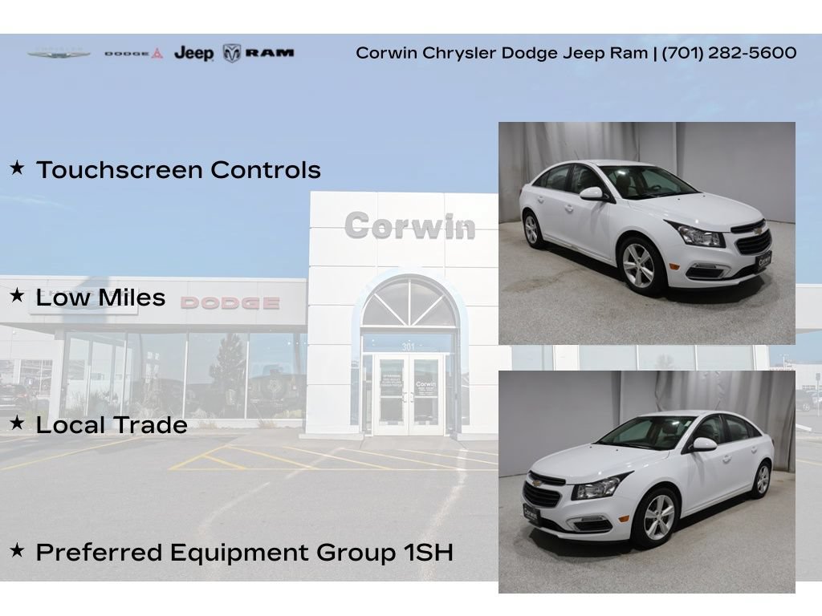822x616 pixels.
Task: Open the bottom white Cruze photo
Action: point(646,482)
